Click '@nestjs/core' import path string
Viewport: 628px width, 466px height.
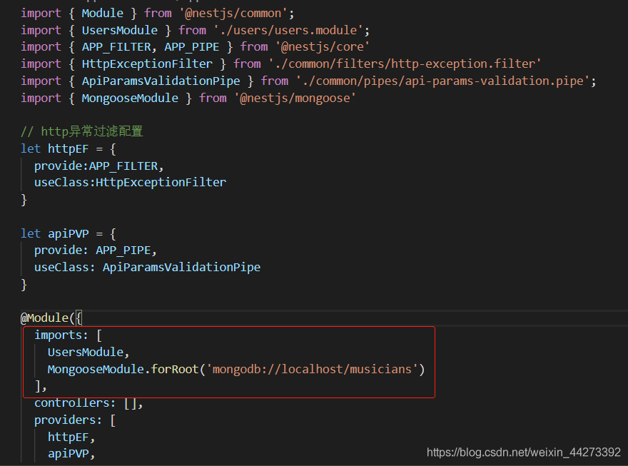(x=322, y=47)
